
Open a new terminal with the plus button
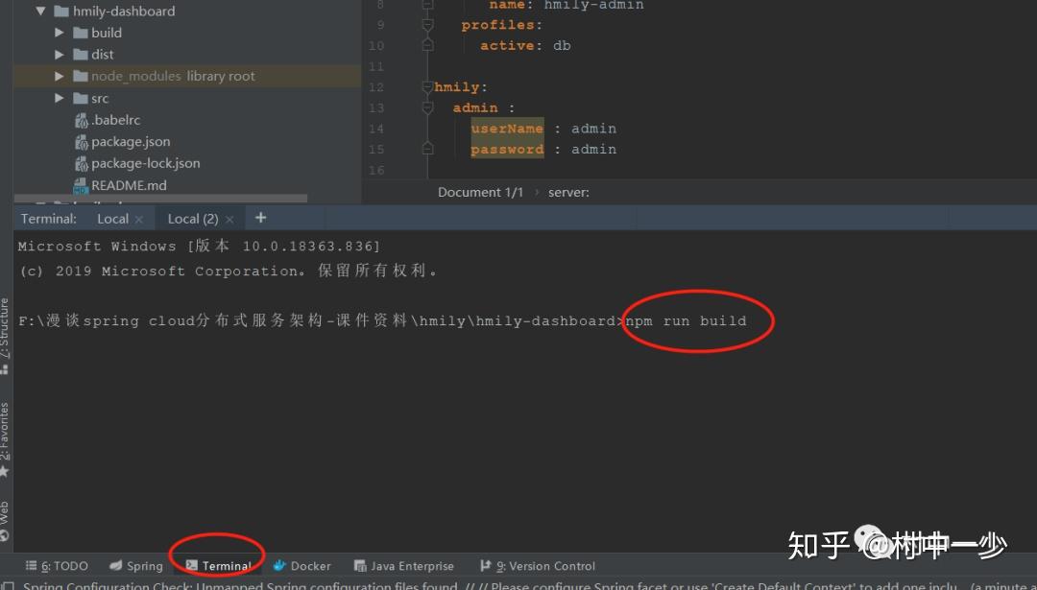260,218
